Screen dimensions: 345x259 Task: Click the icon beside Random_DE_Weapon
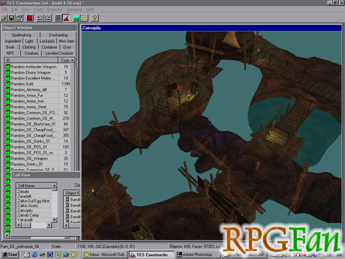(8, 158)
